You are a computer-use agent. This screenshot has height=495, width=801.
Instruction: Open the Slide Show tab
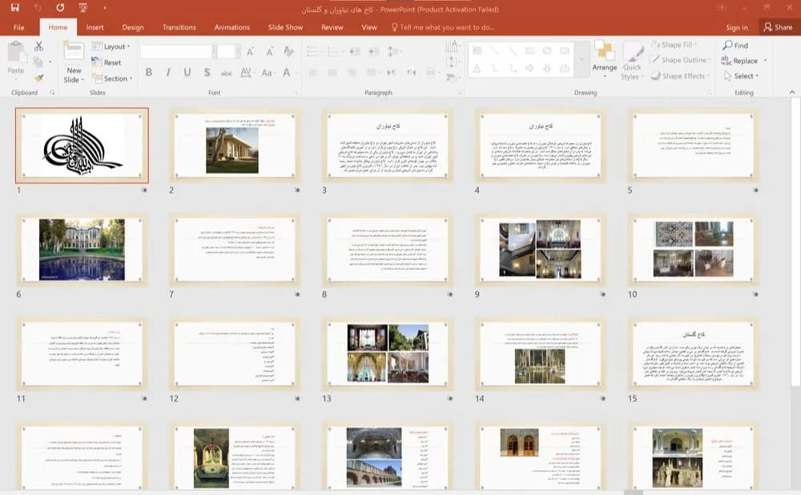tap(286, 27)
